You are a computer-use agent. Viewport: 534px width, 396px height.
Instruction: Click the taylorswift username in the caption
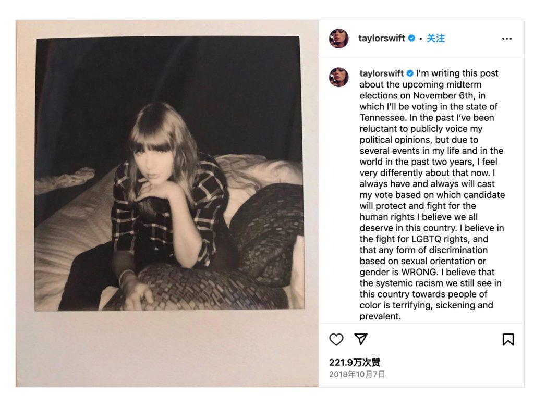click(x=381, y=73)
